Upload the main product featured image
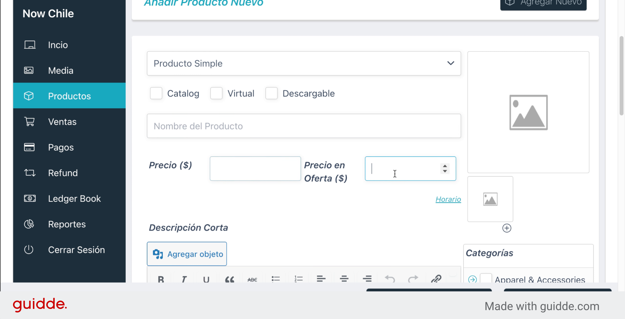This screenshot has height=319, width=625. point(528,112)
